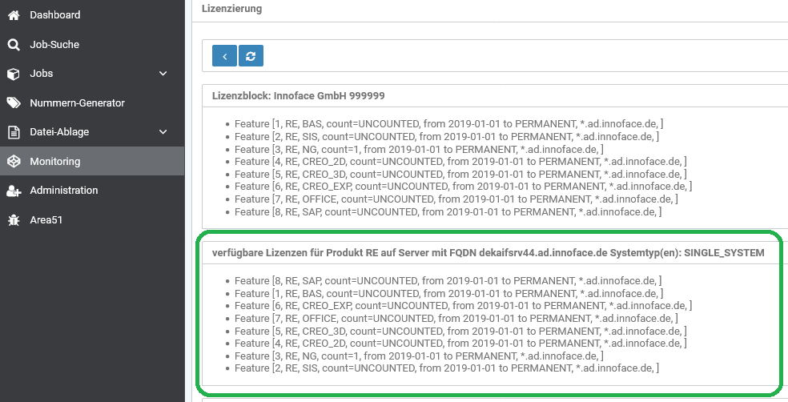Click the file icon beside Datei-Ablage
This screenshot has height=402, width=788.
(14, 132)
